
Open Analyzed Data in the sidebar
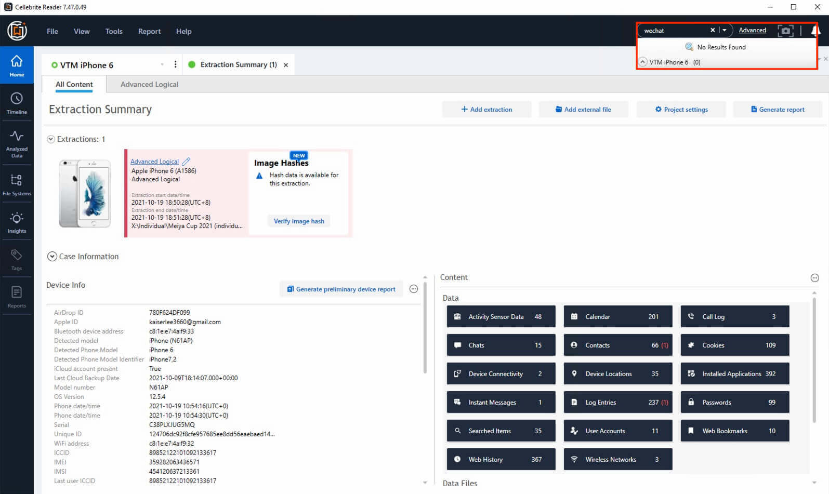pos(17,144)
